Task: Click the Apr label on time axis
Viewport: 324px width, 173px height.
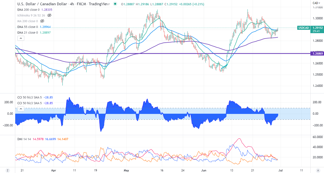Action: (53, 171)
